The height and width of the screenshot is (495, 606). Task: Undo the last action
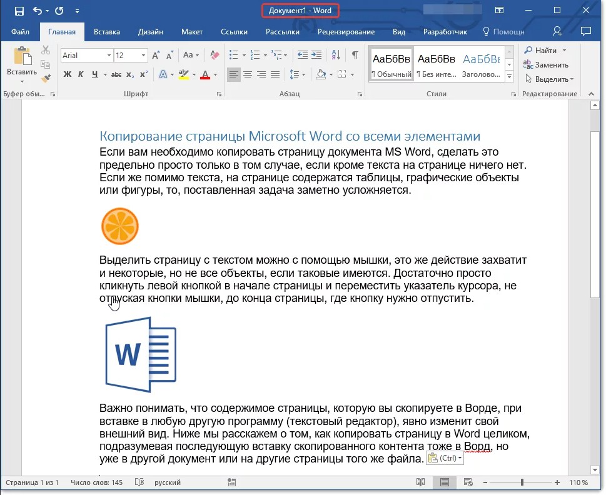click(38, 11)
